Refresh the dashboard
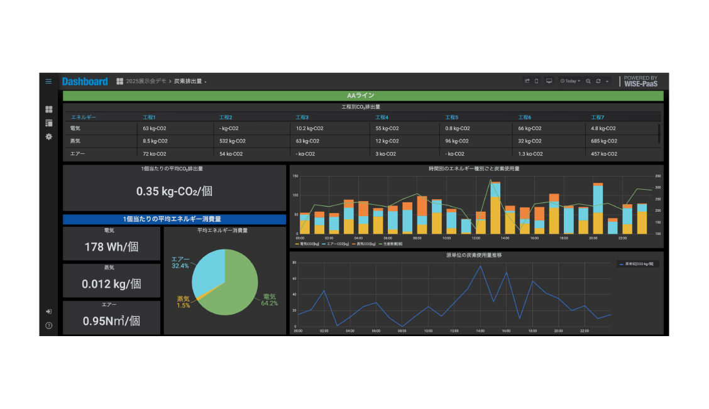This screenshot has width=709, height=409. (x=598, y=81)
